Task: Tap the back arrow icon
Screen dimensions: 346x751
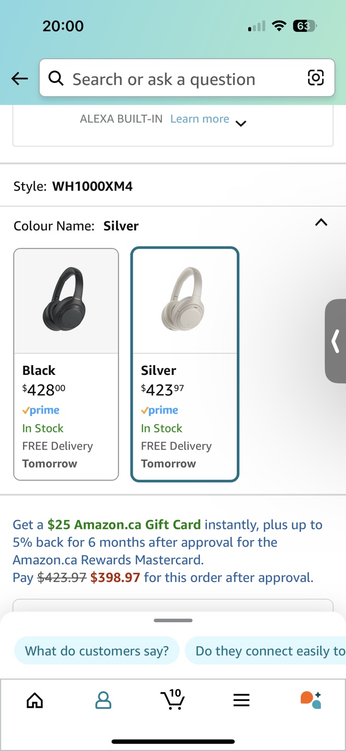Action: click(x=20, y=79)
